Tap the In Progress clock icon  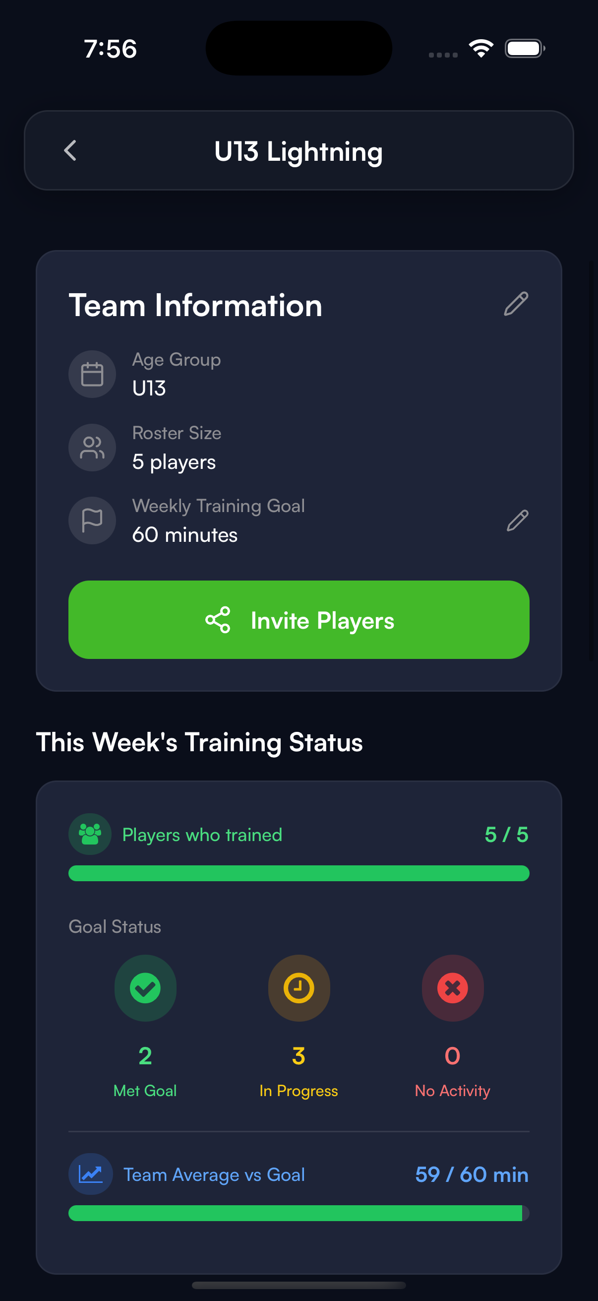pos(299,988)
